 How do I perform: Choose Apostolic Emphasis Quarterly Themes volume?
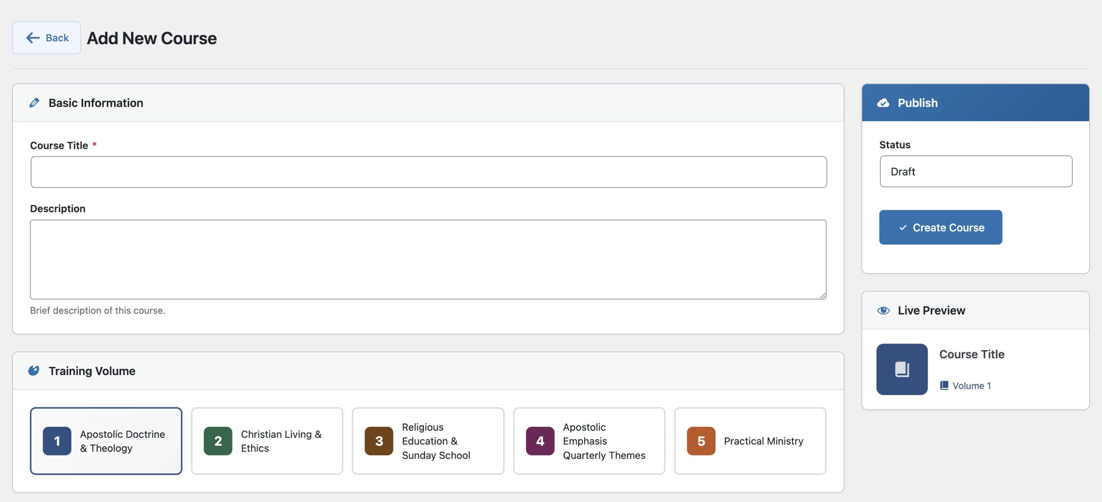click(x=589, y=441)
